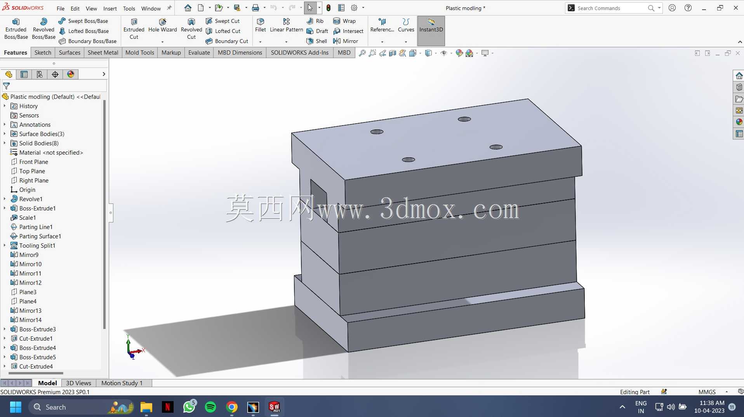The image size is (744, 417).
Task: Start a Revolved Cut
Action: (191, 29)
